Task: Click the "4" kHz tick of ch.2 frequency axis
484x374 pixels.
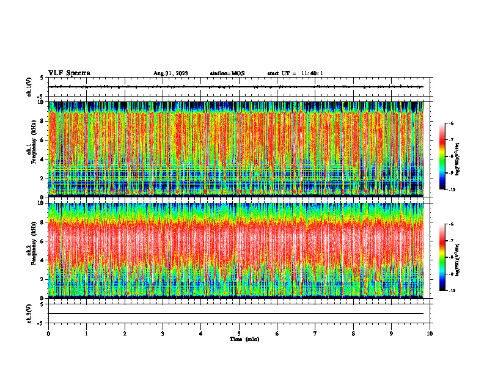Action: tap(43, 260)
